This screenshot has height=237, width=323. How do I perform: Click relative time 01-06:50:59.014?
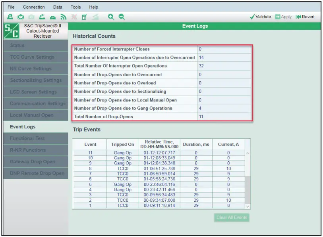[159, 174]
